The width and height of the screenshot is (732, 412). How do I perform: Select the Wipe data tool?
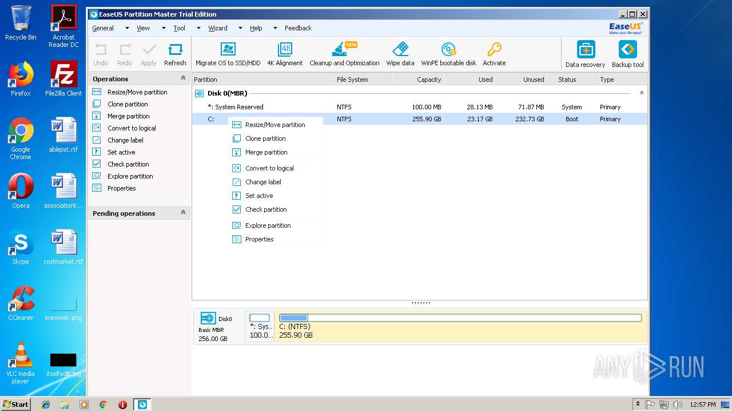pos(400,54)
